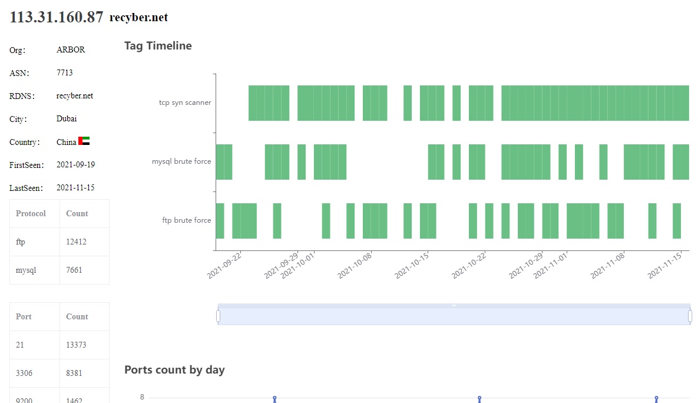Image resolution: width=698 pixels, height=403 pixels.
Task: Click the top center grip of zoom slider
Action: (x=454, y=305)
